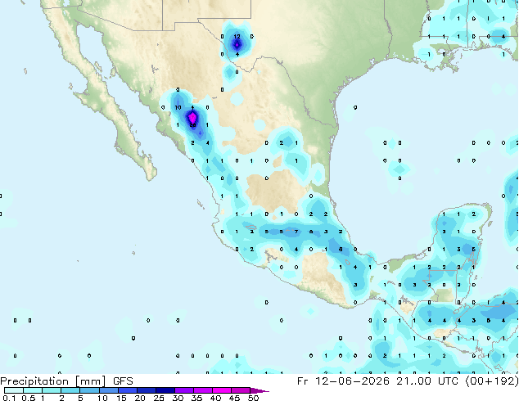Click the legend label '50'
Viewport: 519px width, 401px height.
[x=253, y=398]
